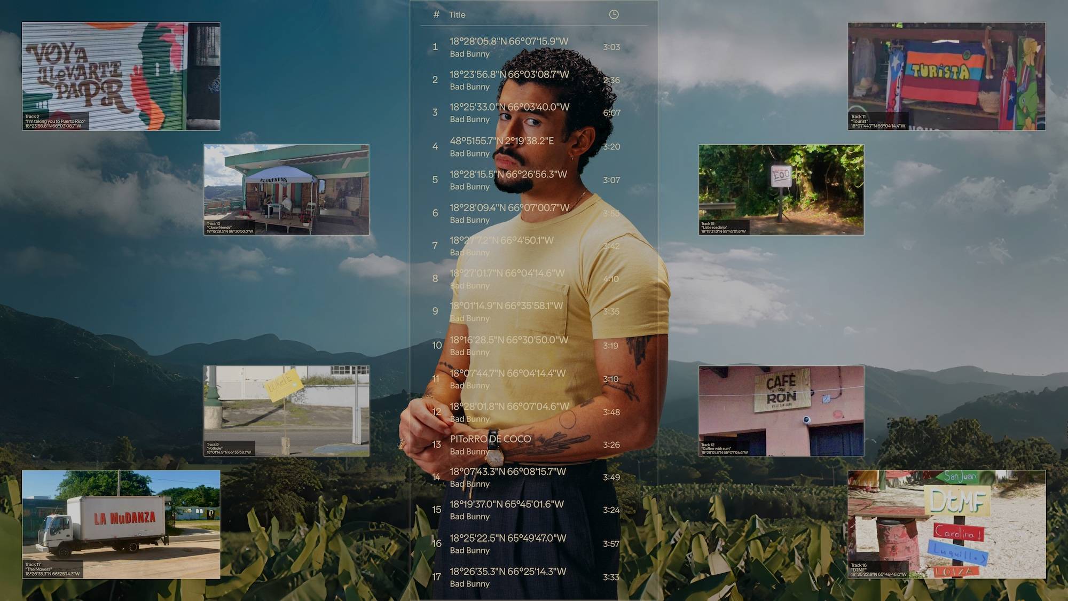This screenshot has width=1068, height=601.
Task: Select track title 18°19'37.0"N 65°45'01.6"W
Action: [x=507, y=504]
